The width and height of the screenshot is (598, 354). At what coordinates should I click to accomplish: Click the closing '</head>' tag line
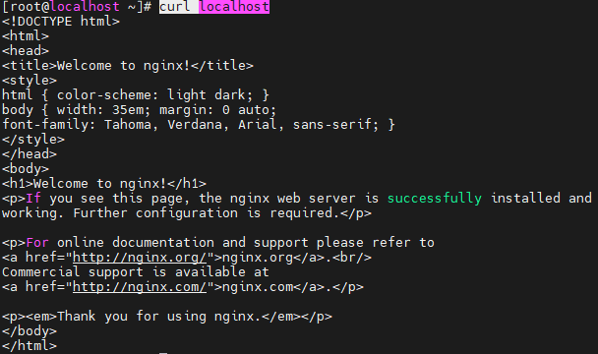[30, 154]
